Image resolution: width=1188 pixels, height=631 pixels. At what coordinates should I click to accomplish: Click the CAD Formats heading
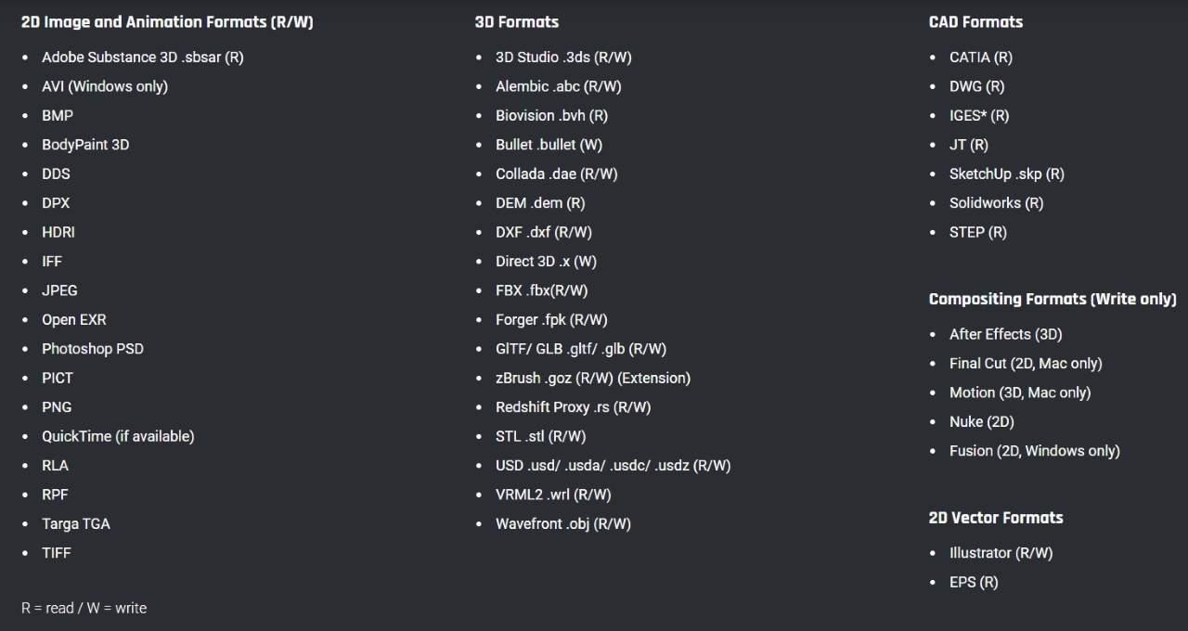coord(975,22)
